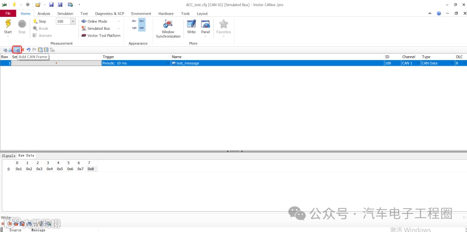
Task: Open Vector Tool Platform
Action: (101, 36)
